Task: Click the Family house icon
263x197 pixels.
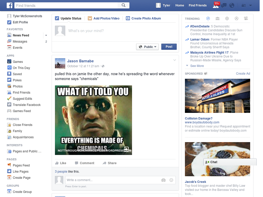Action: [9, 131]
